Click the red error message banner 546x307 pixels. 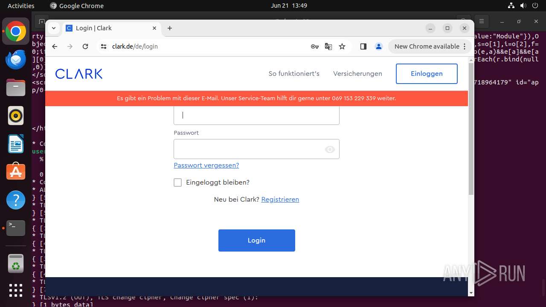click(256, 98)
